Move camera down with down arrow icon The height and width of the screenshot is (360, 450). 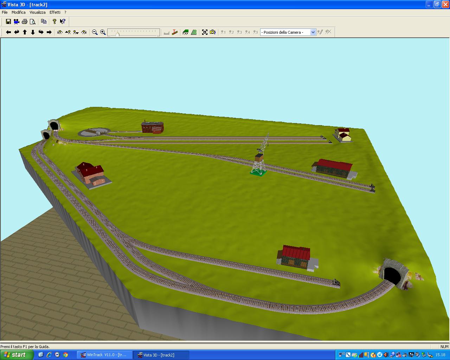tap(33, 32)
